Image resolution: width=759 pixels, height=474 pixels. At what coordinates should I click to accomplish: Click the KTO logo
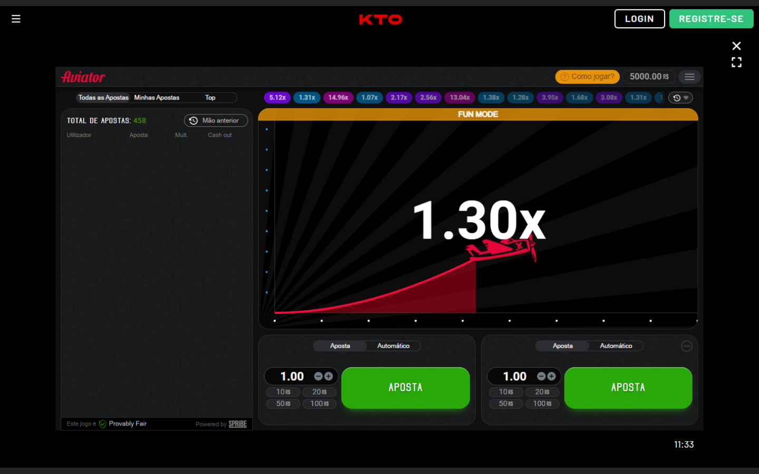click(381, 19)
